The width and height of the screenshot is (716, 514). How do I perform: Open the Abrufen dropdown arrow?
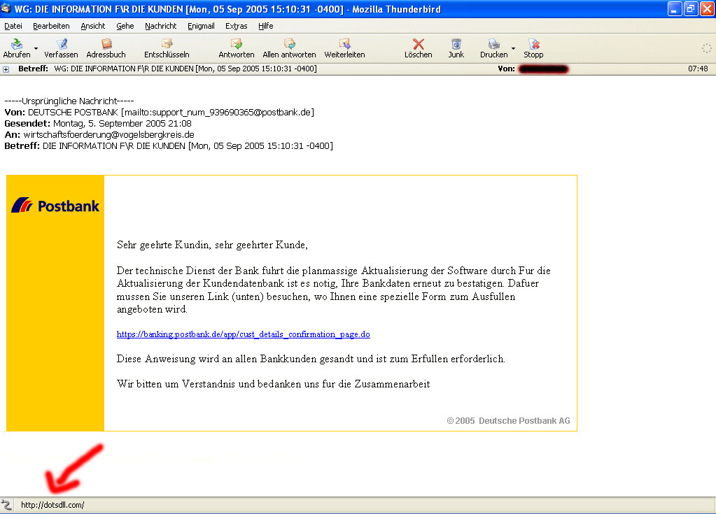click(36, 48)
